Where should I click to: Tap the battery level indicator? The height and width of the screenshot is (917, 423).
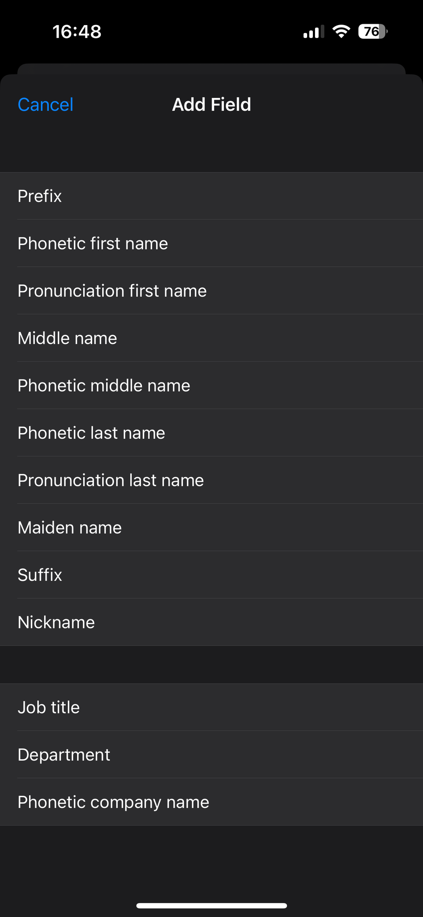372,32
